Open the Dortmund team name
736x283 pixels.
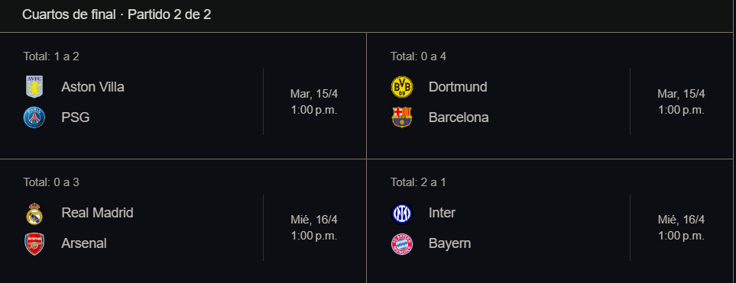458,87
